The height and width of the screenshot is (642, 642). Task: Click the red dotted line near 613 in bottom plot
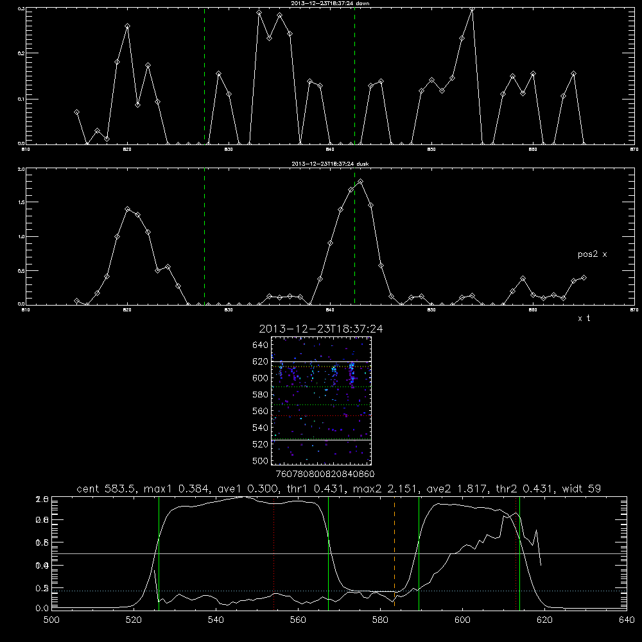(516, 553)
